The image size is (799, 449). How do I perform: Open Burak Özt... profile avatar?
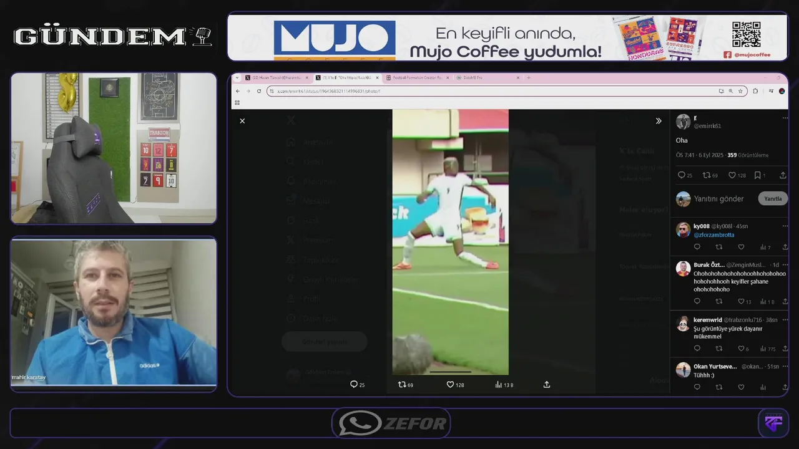pyautogui.click(x=683, y=269)
